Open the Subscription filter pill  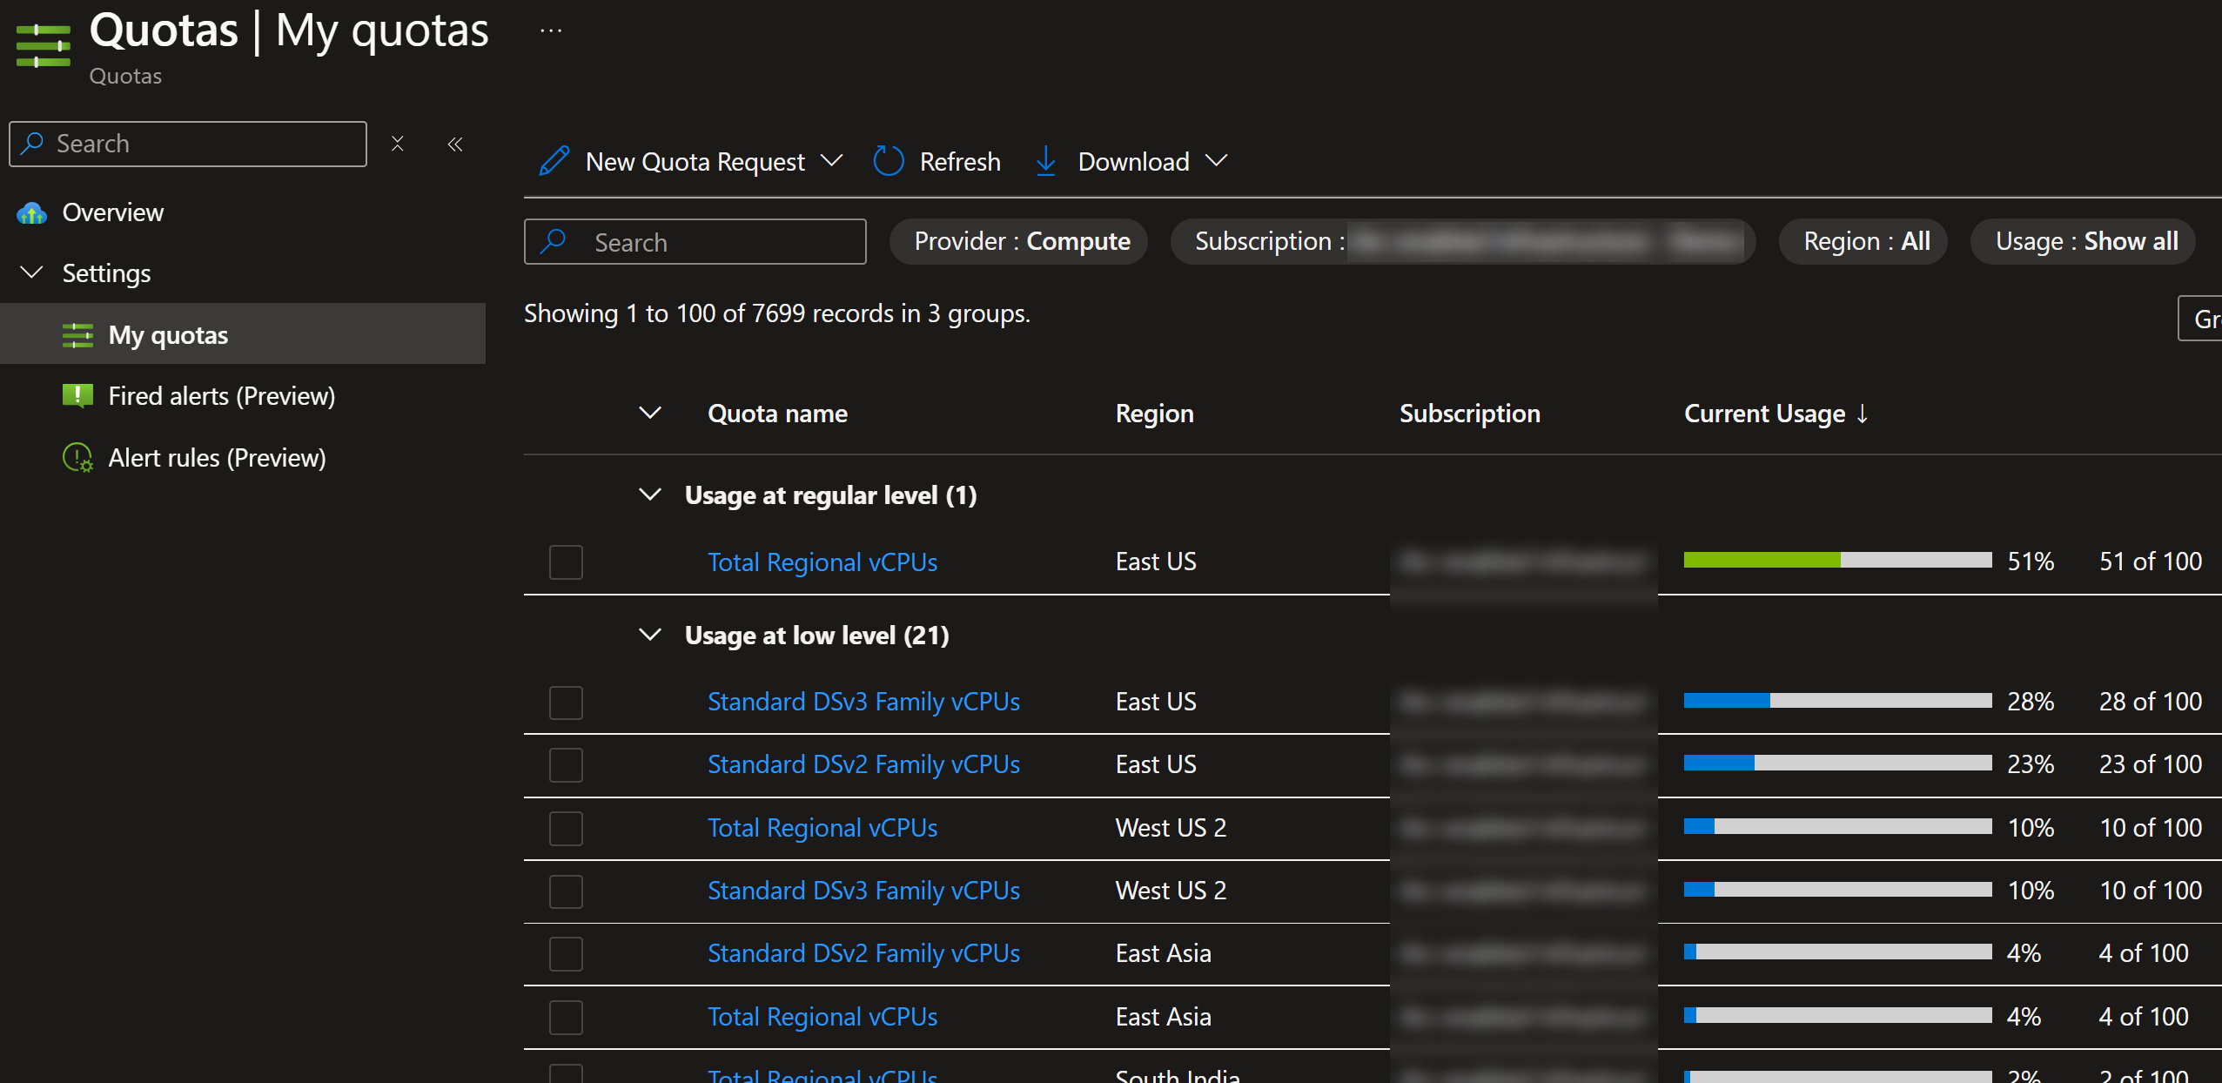point(1463,241)
